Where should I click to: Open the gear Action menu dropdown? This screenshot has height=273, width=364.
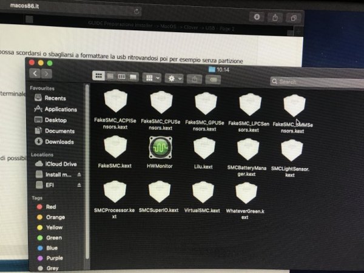coord(174,78)
